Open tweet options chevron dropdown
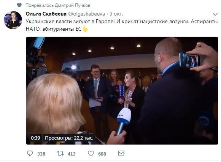 215,14
